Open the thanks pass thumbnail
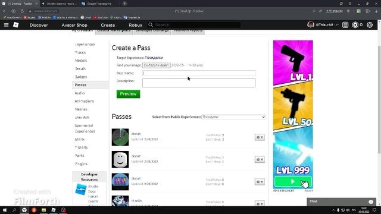Viewport: 381px width, 214px height. [x=120, y=201]
